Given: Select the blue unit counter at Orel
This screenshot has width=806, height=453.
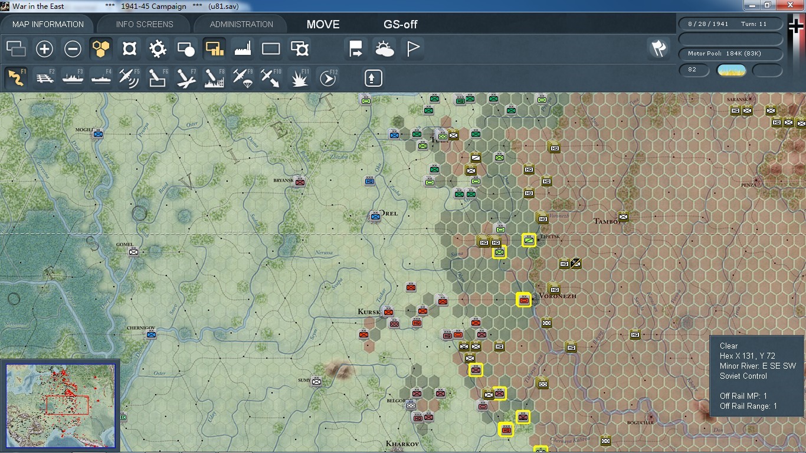Looking at the screenshot, I should pyautogui.click(x=375, y=216).
